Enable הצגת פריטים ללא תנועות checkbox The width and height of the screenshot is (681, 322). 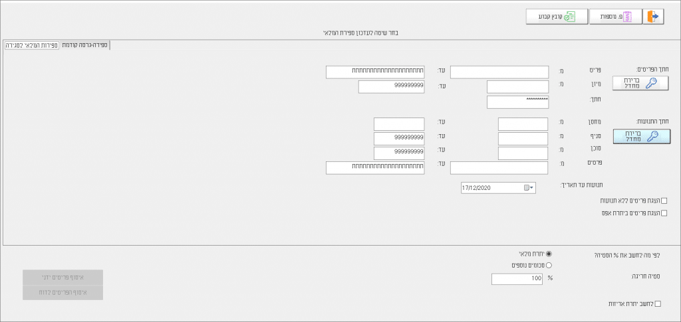[x=664, y=201]
